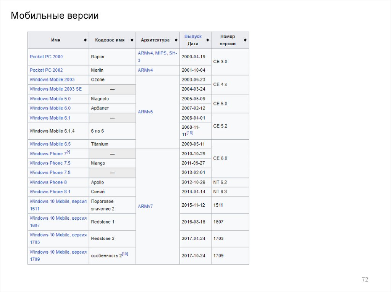The height and width of the screenshot is (292, 391).
Task: Select the Windows Mobile 6.1.4 cell
Action: coord(58,131)
